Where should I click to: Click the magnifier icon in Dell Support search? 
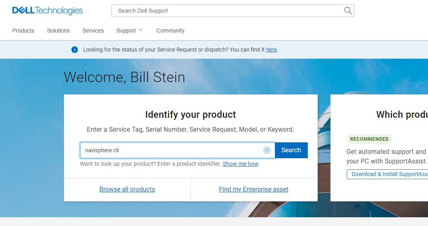[348, 11]
